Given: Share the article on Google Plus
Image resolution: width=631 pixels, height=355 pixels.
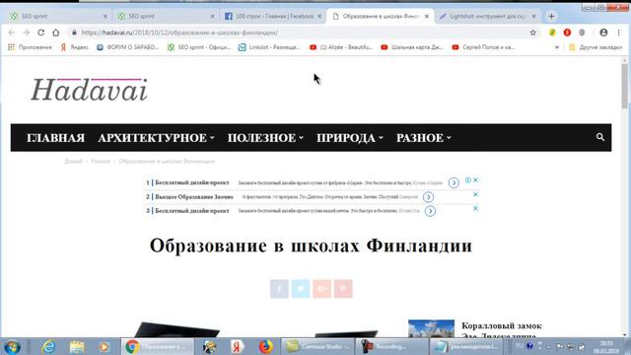Looking at the screenshot, I should (322, 289).
